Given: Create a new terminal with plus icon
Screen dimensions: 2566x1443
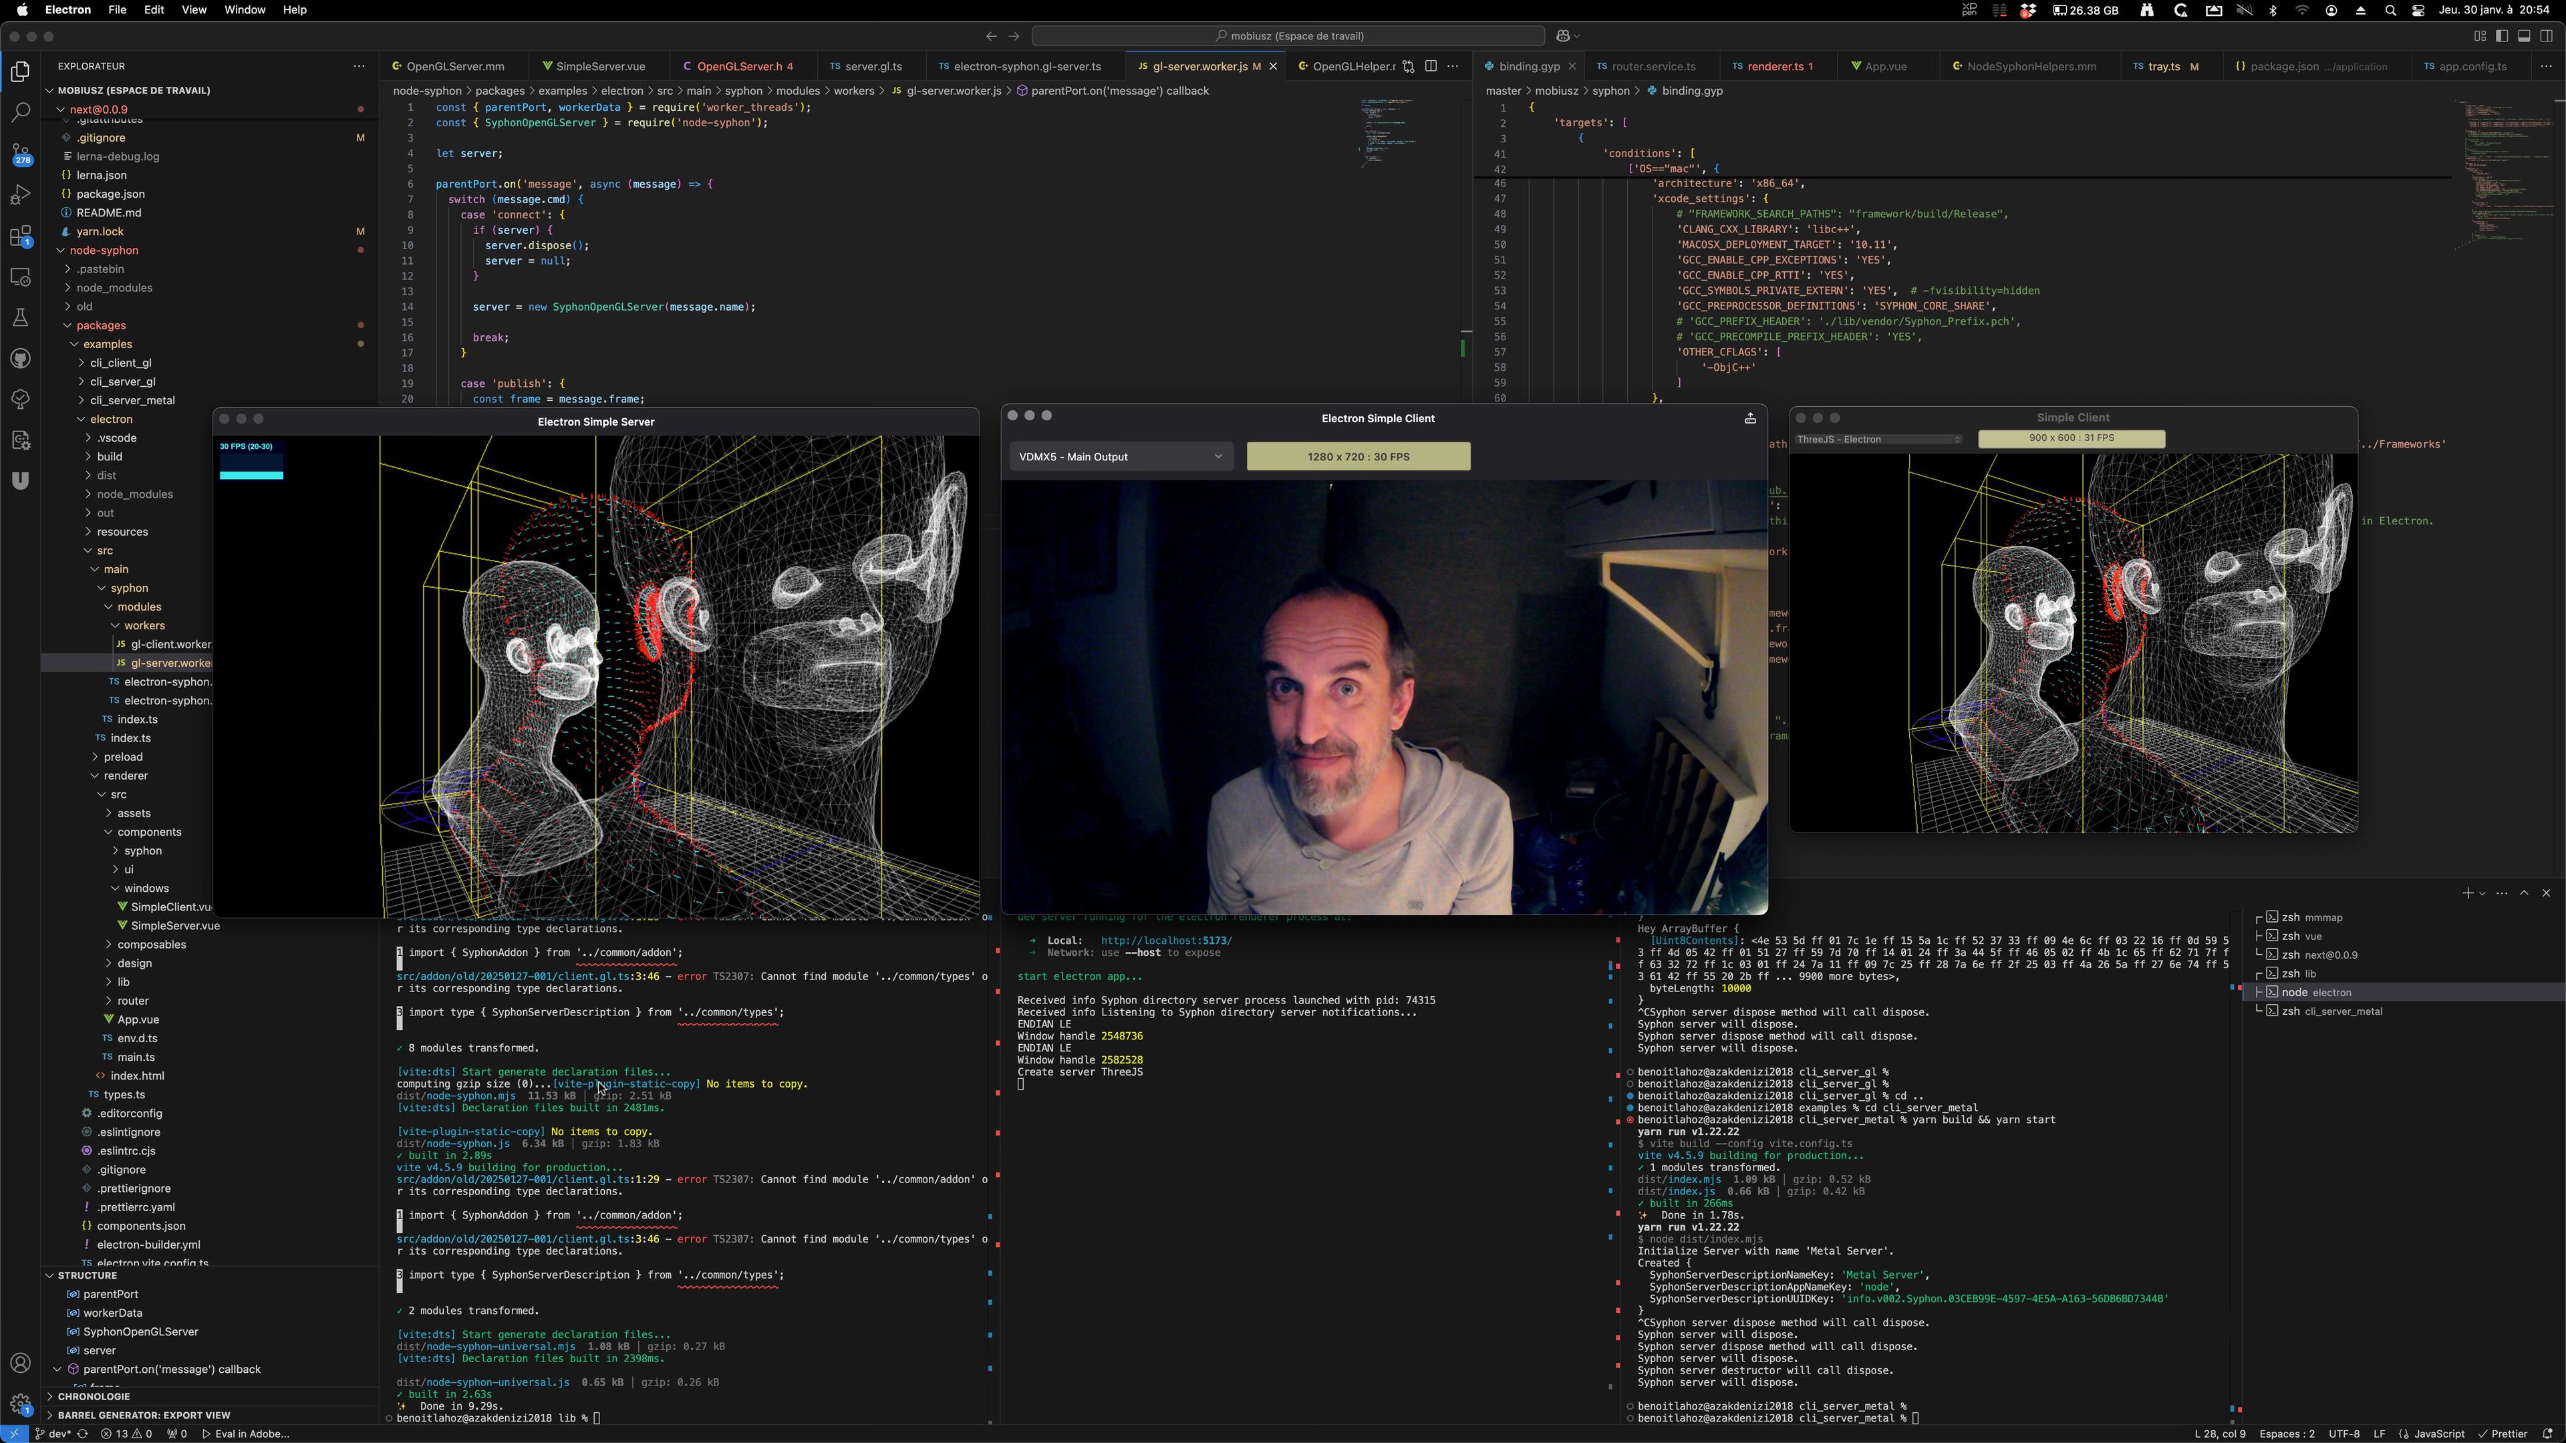Looking at the screenshot, I should tap(2467, 893).
